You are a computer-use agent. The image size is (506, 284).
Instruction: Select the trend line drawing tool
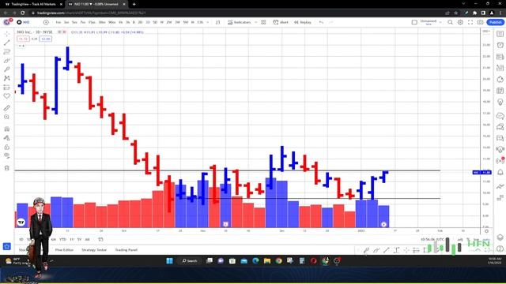tap(7, 43)
